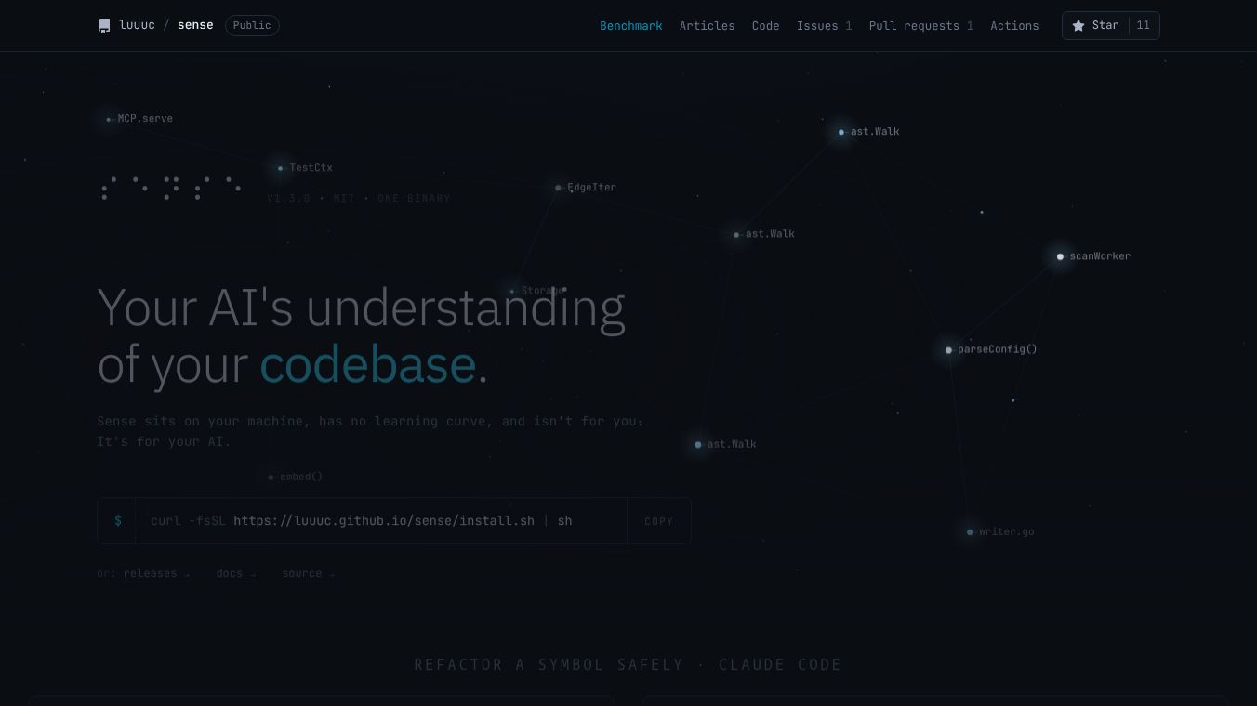Open the sense repository name link
This screenshot has height=706, width=1257.
coord(195,25)
